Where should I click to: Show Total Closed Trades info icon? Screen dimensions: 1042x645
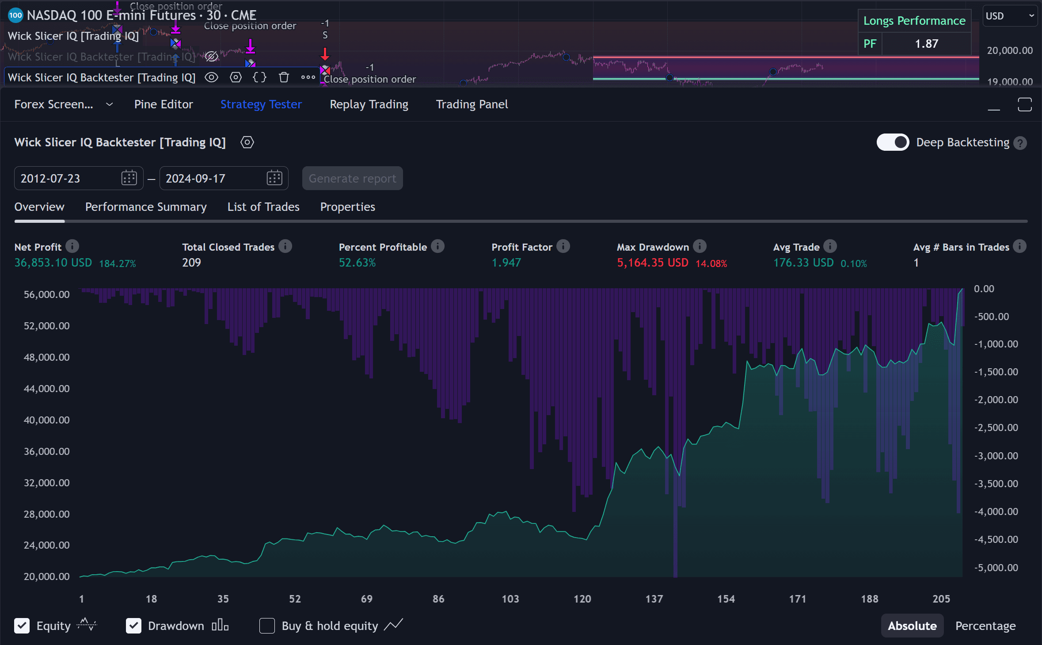(x=285, y=246)
